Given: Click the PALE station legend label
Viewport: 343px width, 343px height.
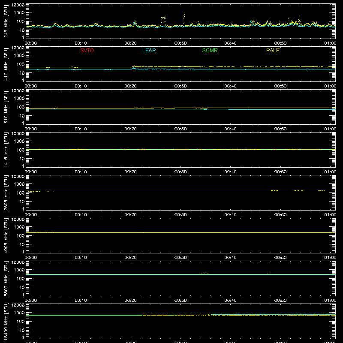Looking at the screenshot, I should coord(273,50).
